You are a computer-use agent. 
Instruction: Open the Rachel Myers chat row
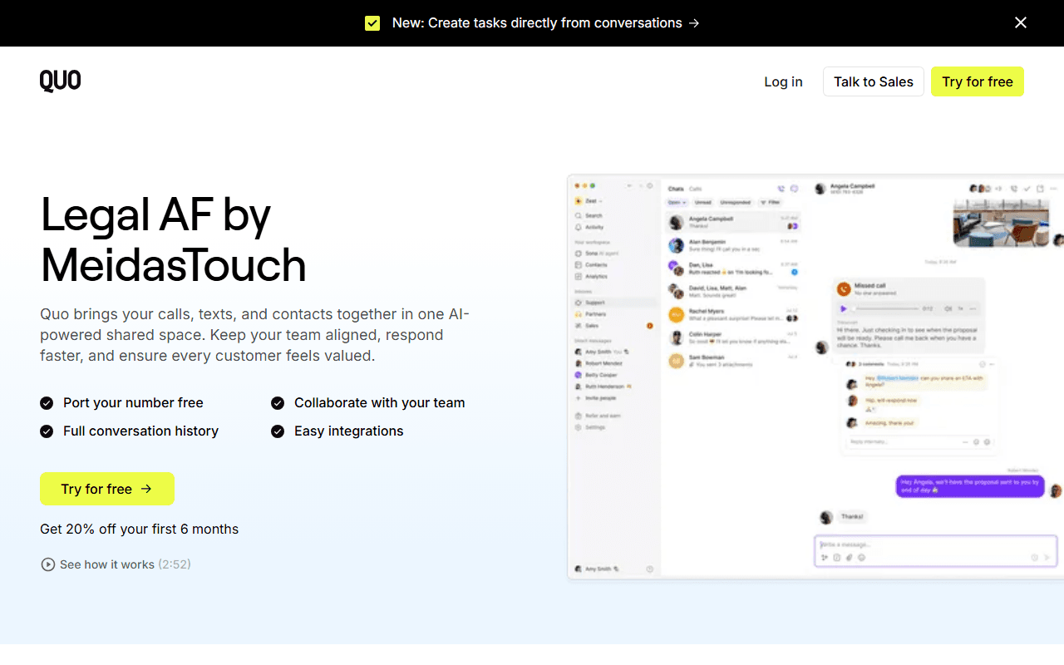[732, 314]
